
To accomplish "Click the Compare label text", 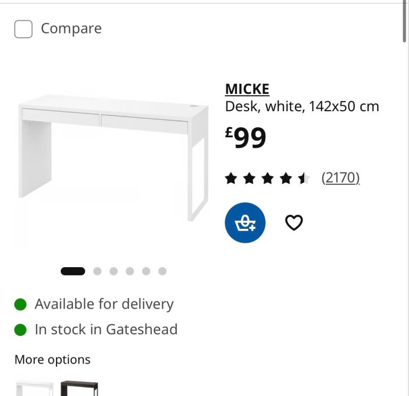I will click(71, 28).
